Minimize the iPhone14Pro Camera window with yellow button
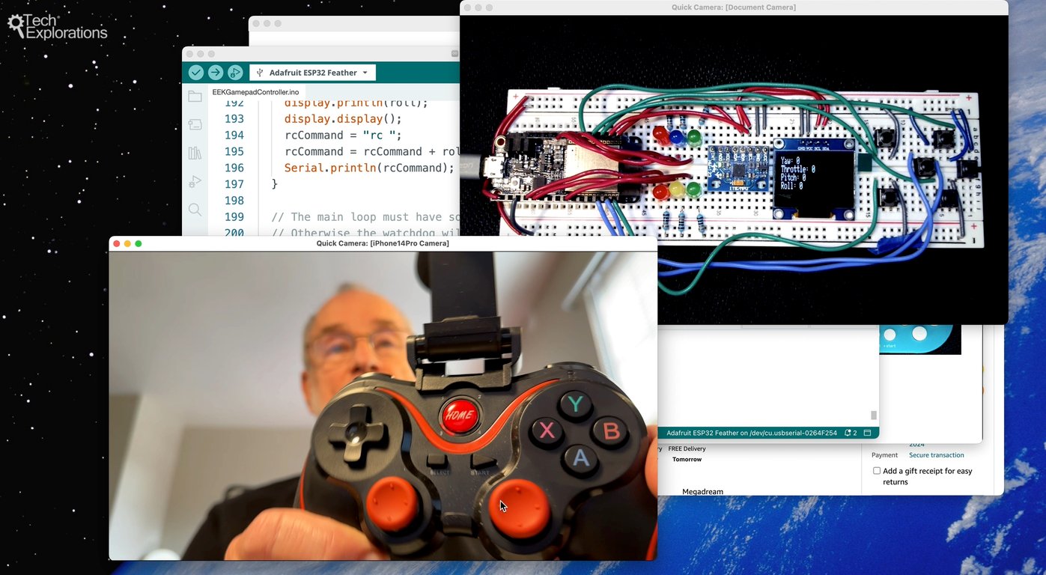 (127, 243)
